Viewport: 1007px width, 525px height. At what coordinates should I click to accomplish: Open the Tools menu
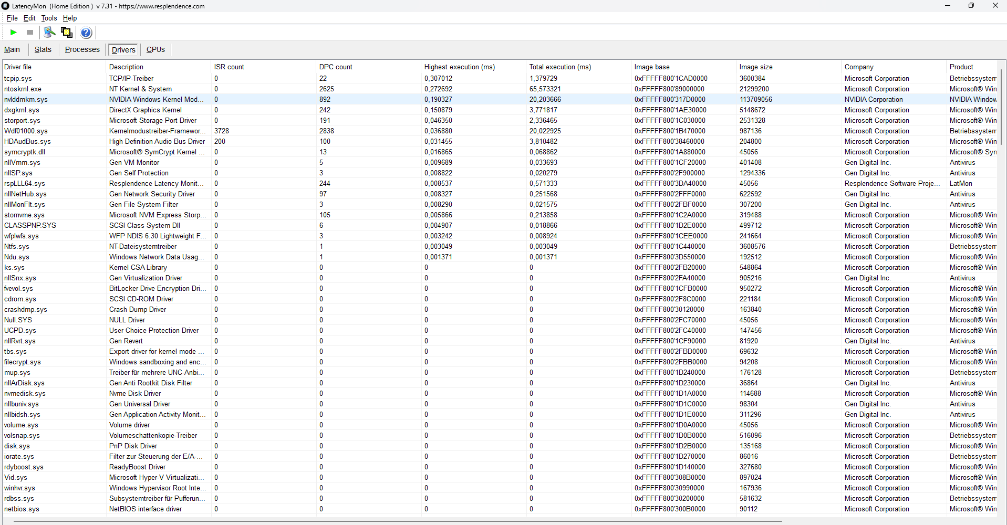(48, 18)
